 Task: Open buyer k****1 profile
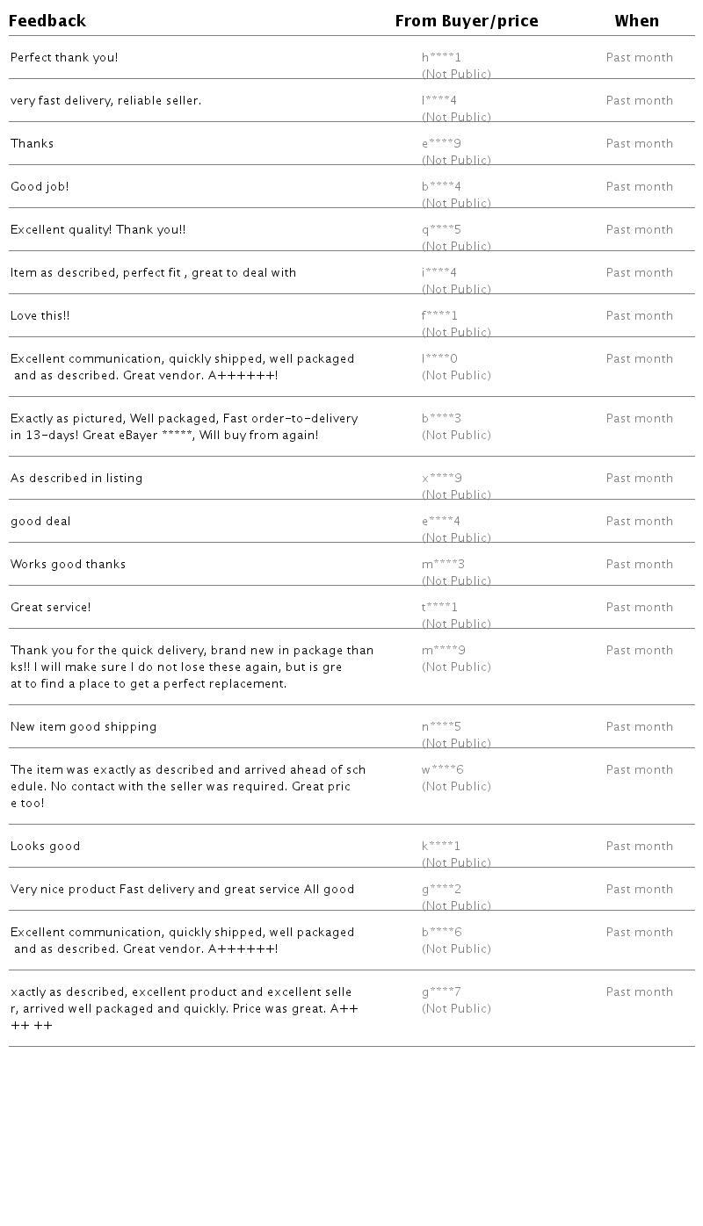(441, 847)
